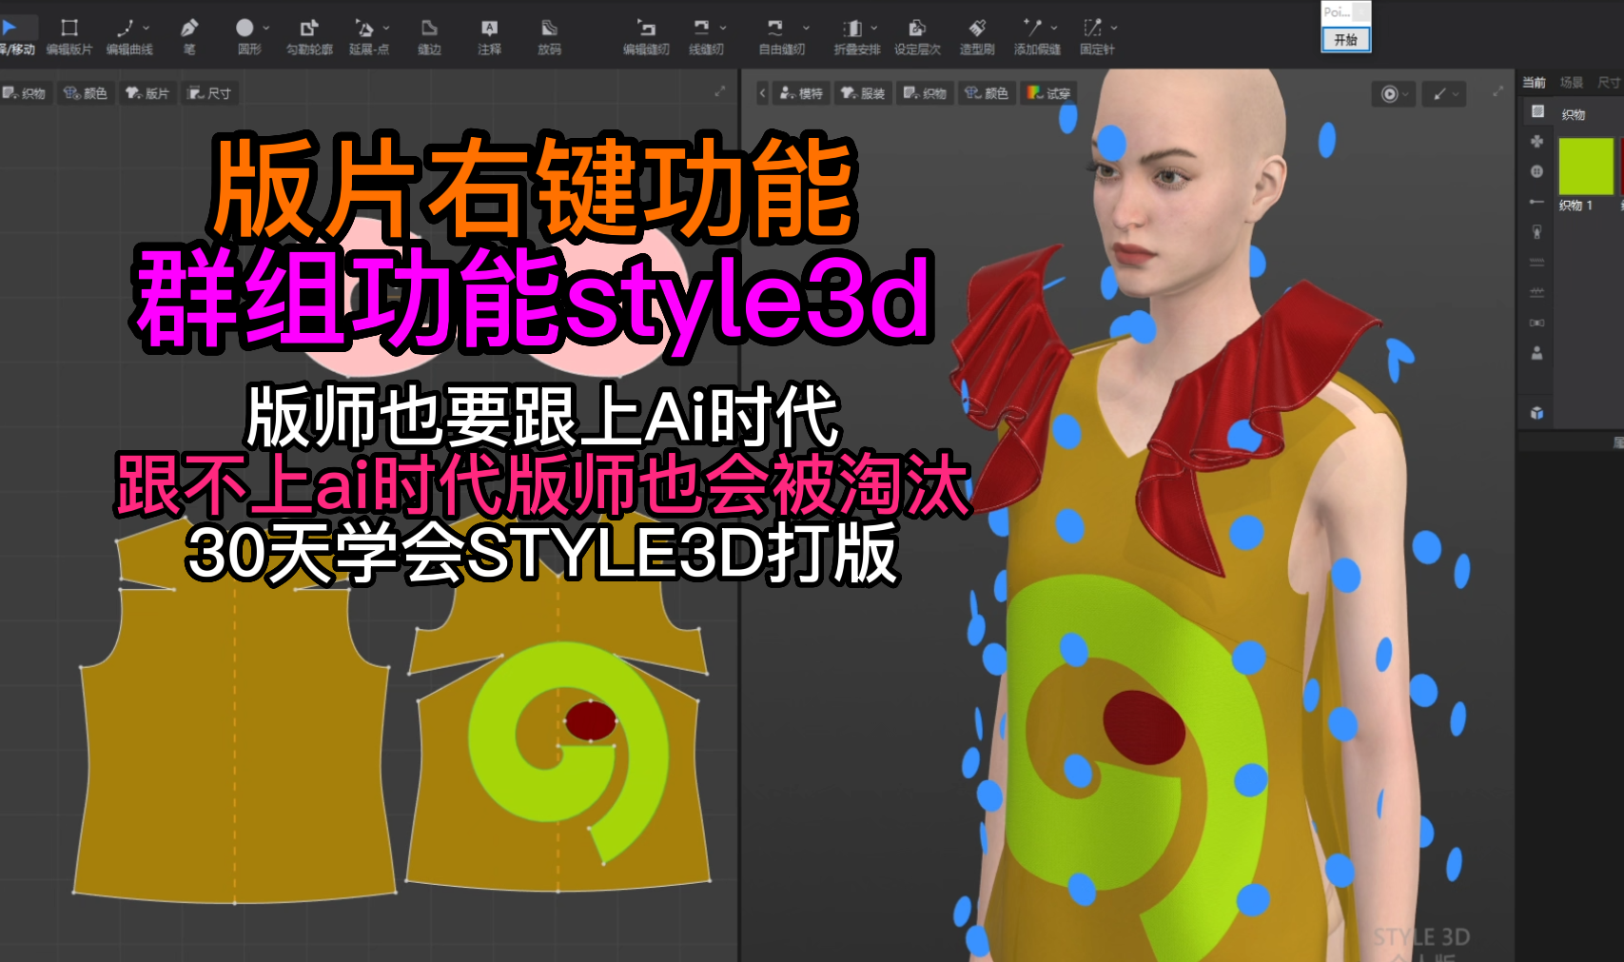The height and width of the screenshot is (962, 1624).
Task: Select the partially visible red fabric swatch
Action: 1621,167
